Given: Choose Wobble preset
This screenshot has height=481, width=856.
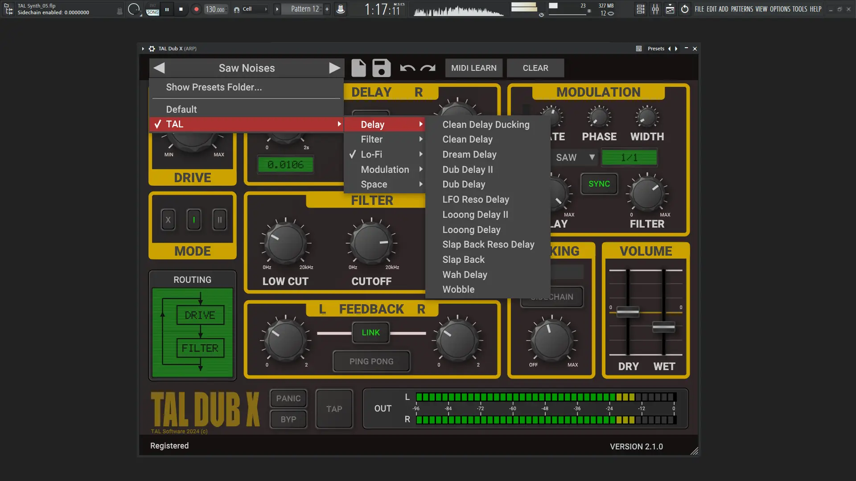Looking at the screenshot, I should click(488, 289).
